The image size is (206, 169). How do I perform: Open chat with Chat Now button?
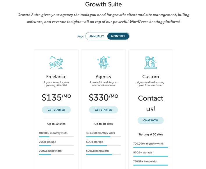pyautogui.click(x=150, y=120)
